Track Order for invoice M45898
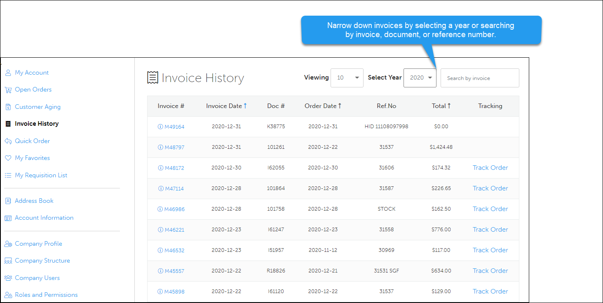 click(490, 291)
